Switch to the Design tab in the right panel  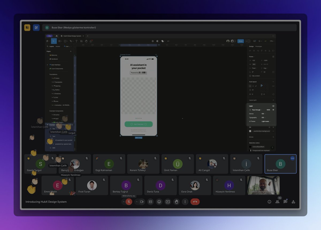[x=251, y=46]
